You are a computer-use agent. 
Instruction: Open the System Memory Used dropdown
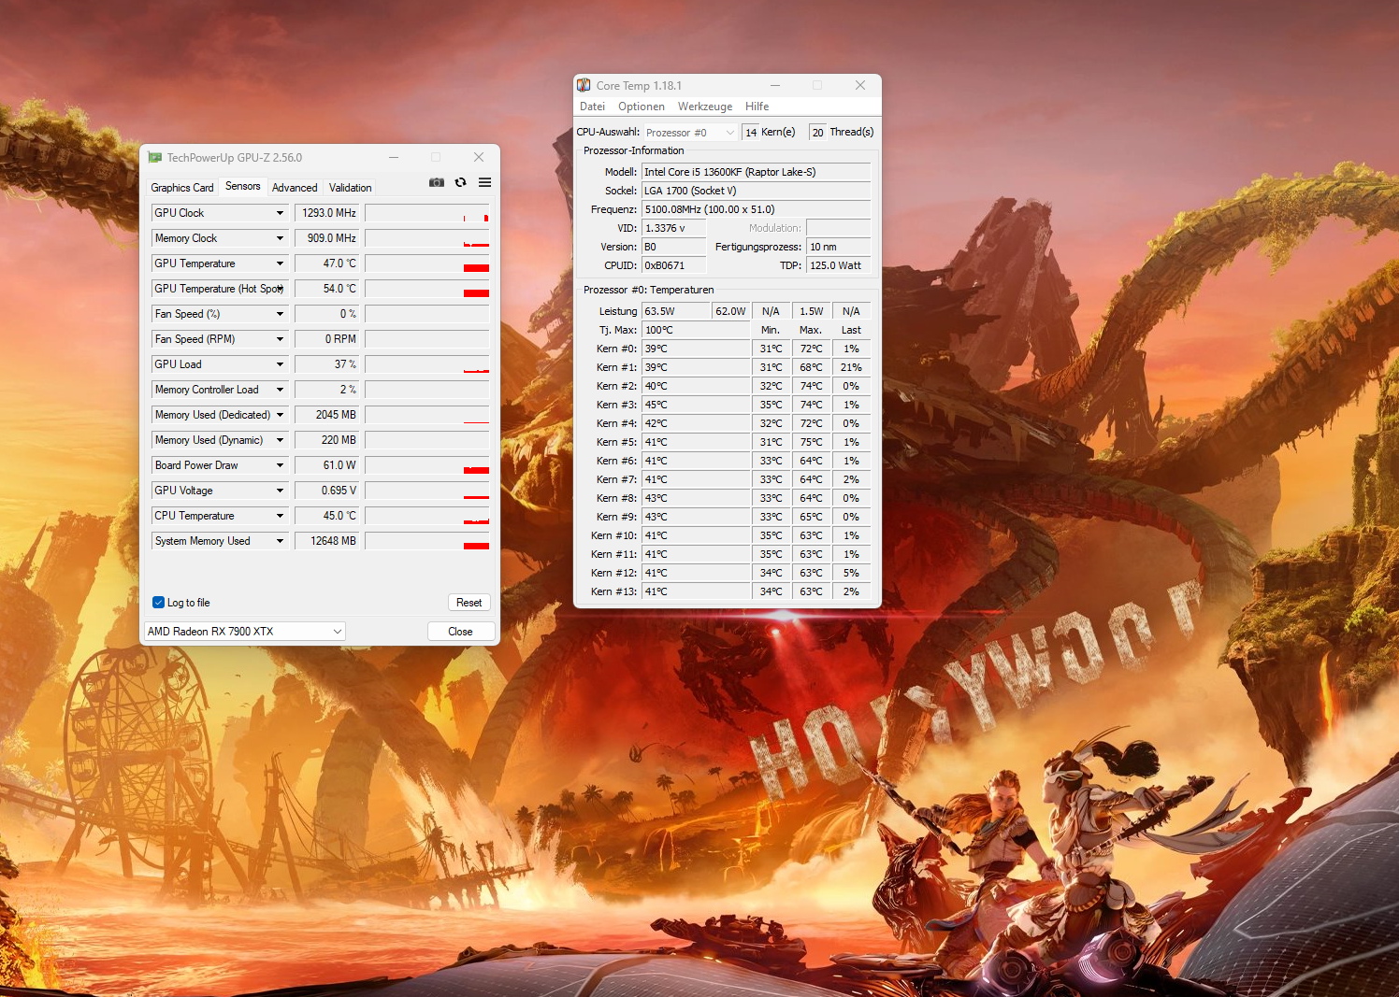280,541
